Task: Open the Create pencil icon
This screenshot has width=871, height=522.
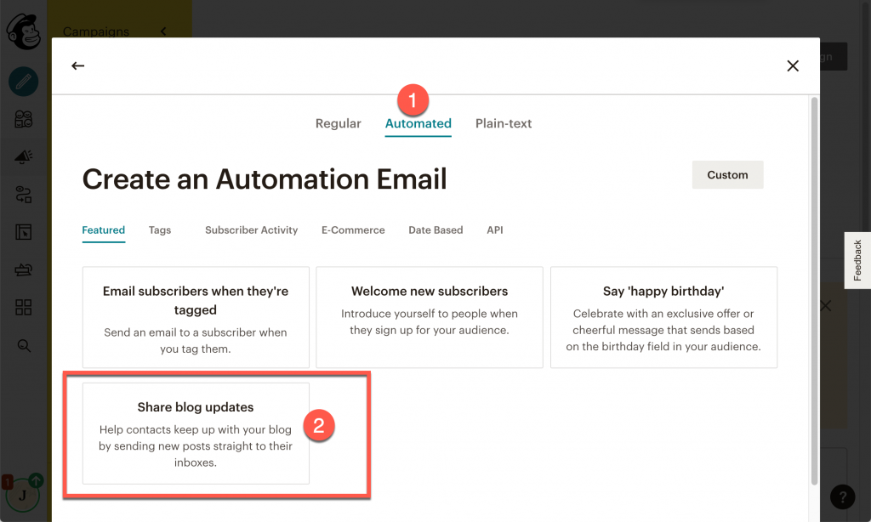Action: [23, 82]
